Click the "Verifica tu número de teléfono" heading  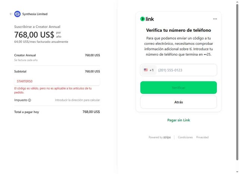pyautogui.click(x=179, y=30)
